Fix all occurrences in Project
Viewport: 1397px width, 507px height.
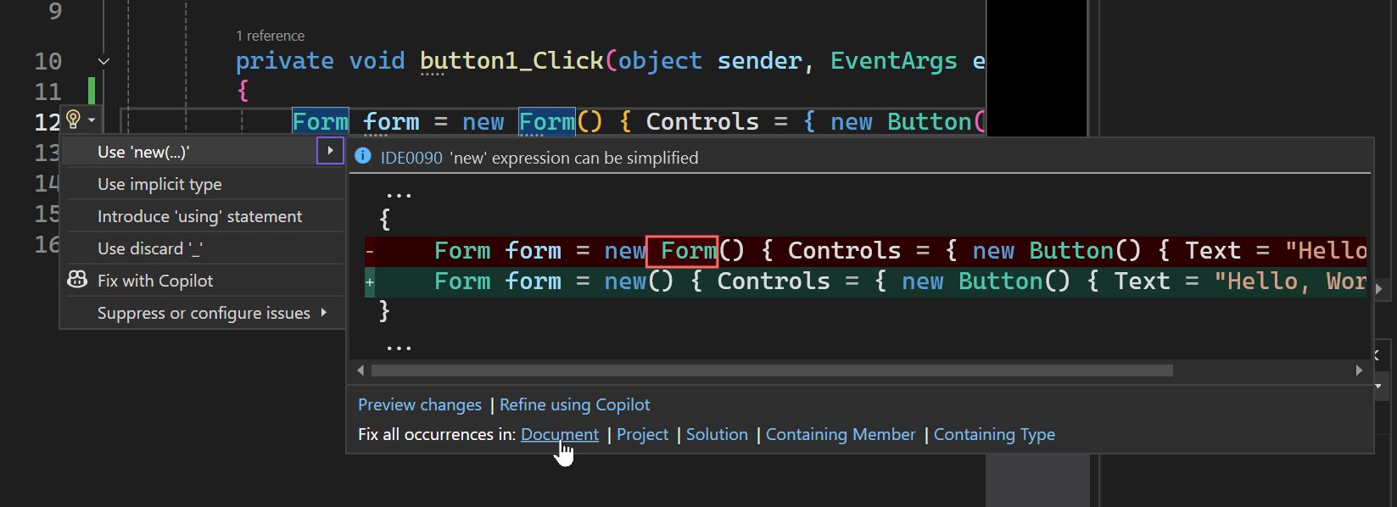(642, 434)
